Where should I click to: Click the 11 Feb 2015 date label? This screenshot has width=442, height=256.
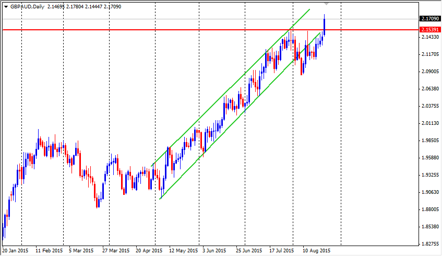49,251
